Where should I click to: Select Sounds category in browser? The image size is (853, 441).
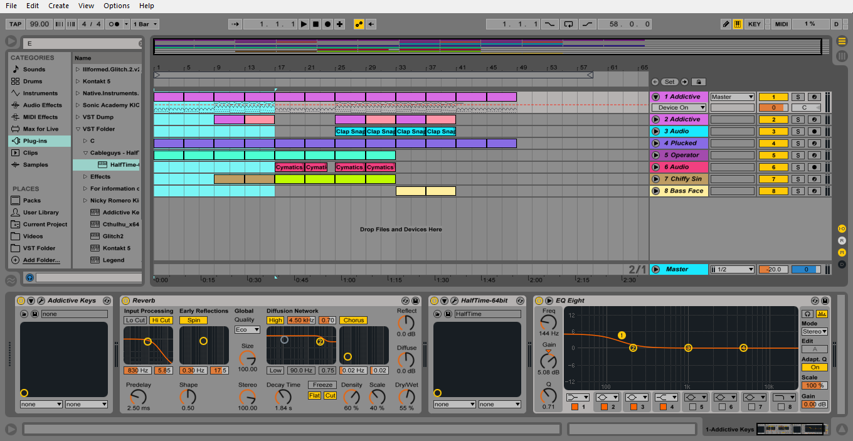click(40, 69)
